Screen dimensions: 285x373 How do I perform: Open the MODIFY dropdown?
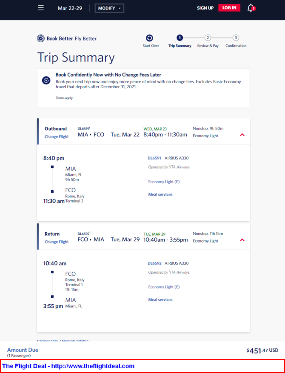point(109,8)
